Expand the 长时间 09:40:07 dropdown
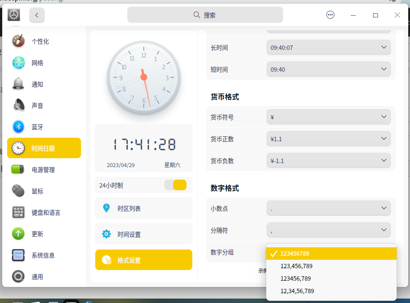This screenshot has height=303, width=410. (x=329, y=47)
